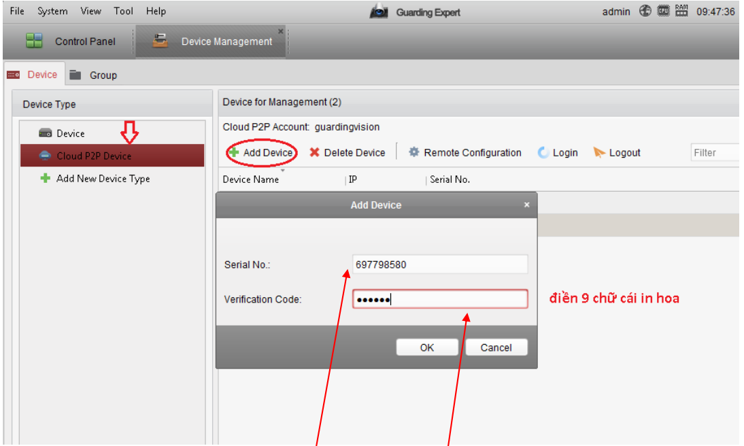Click the Add Device toolbar button
The height and width of the screenshot is (446, 744).
[261, 153]
